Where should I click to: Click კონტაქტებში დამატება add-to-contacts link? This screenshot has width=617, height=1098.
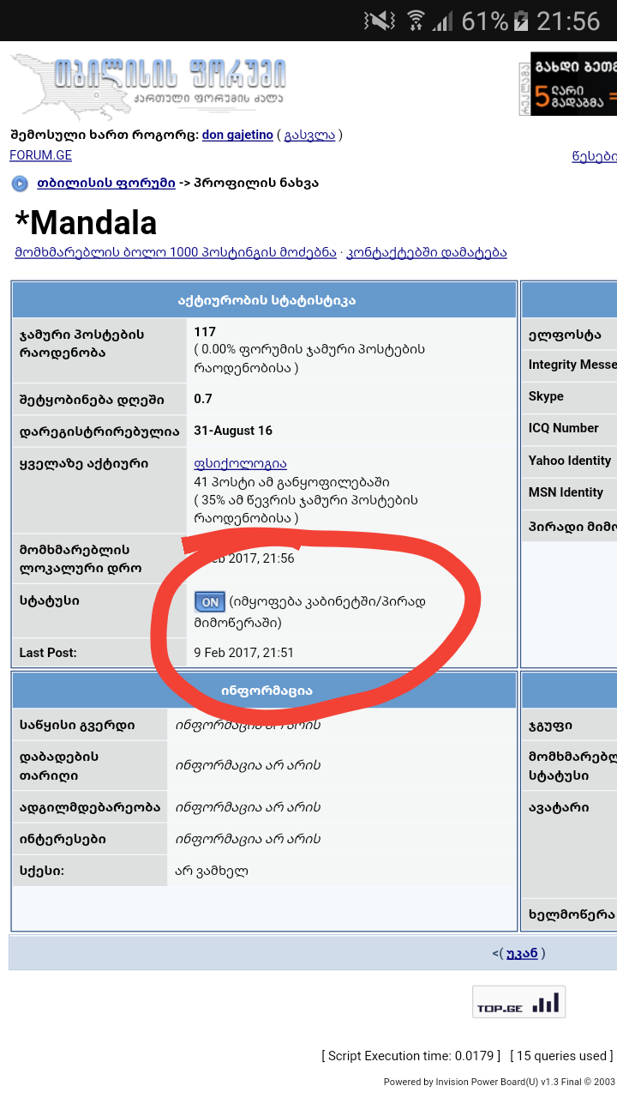tap(427, 252)
